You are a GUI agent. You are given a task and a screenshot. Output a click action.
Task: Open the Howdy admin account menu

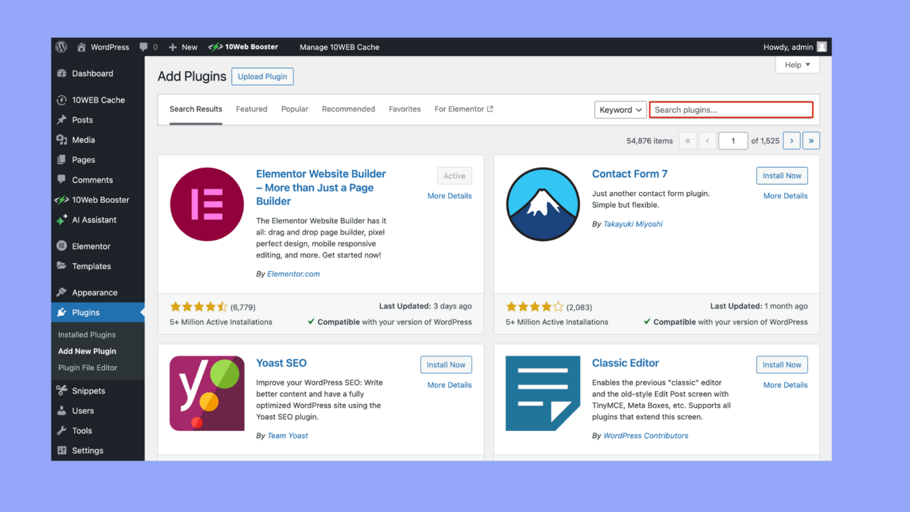point(795,47)
